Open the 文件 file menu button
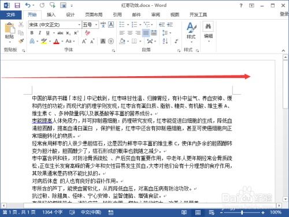This screenshot has height=217, width=289. coord(10,14)
